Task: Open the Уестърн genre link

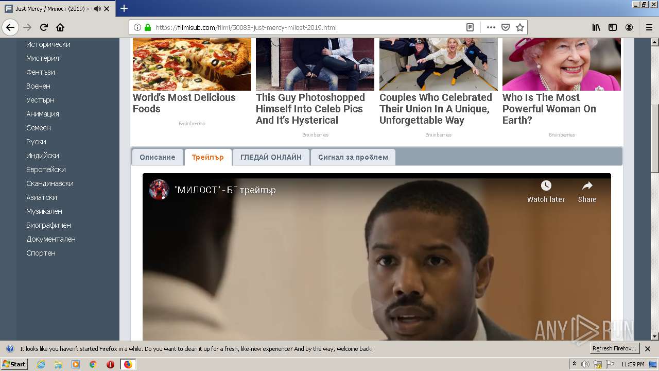Action: 41,100
